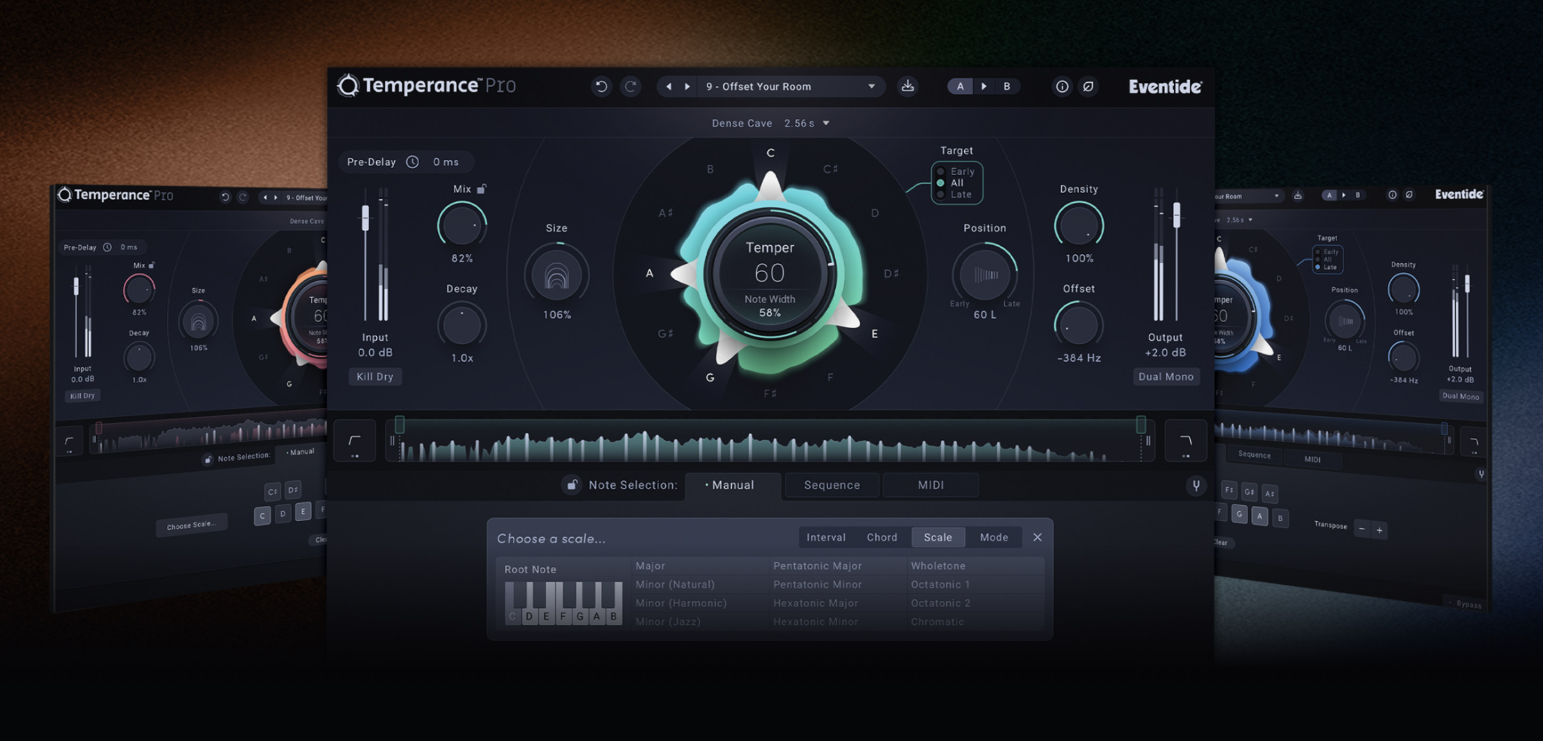Copy A to B with arrow icon
The height and width of the screenshot is (741, 1543).
click(x=984, y=86)
